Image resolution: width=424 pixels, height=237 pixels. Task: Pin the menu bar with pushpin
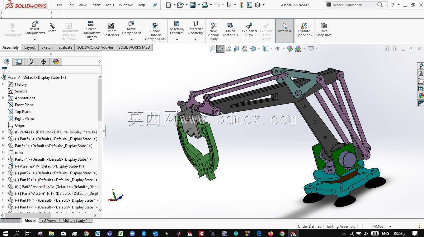pyautogui.click(x=155, y=5)
